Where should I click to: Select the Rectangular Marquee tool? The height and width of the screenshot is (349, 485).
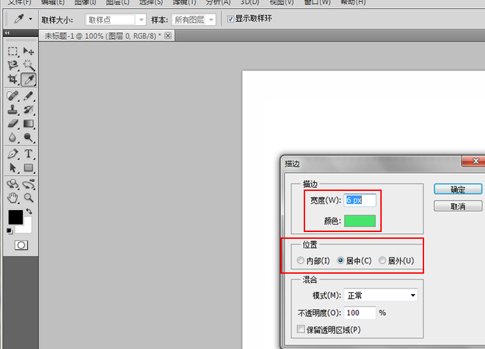click(12, 51)
